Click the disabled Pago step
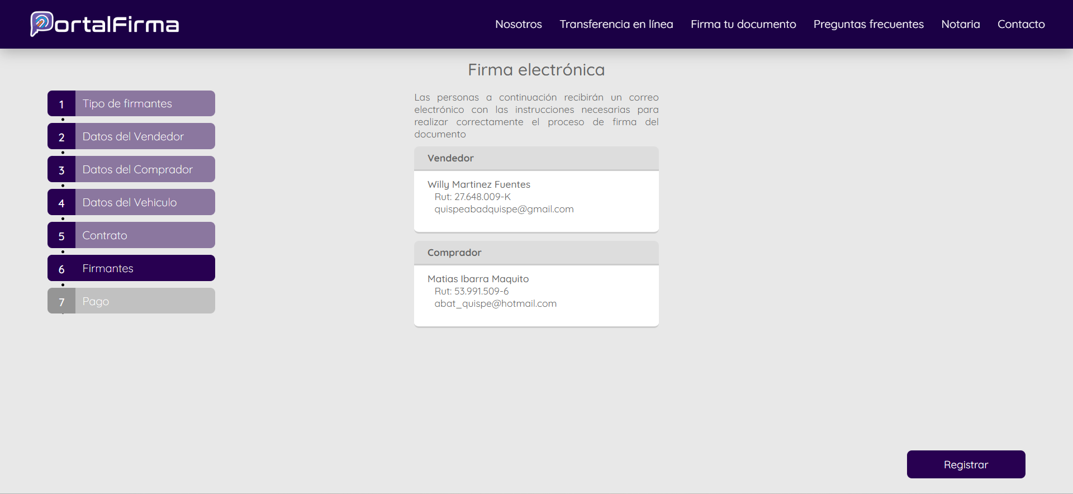Image resolution: width=1073 pixels, height=494 pixels. 131,301
